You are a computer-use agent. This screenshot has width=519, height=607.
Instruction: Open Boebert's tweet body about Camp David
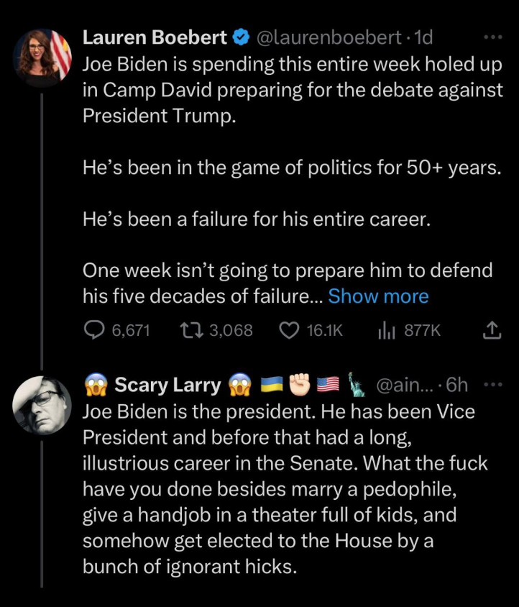point(288,93)
